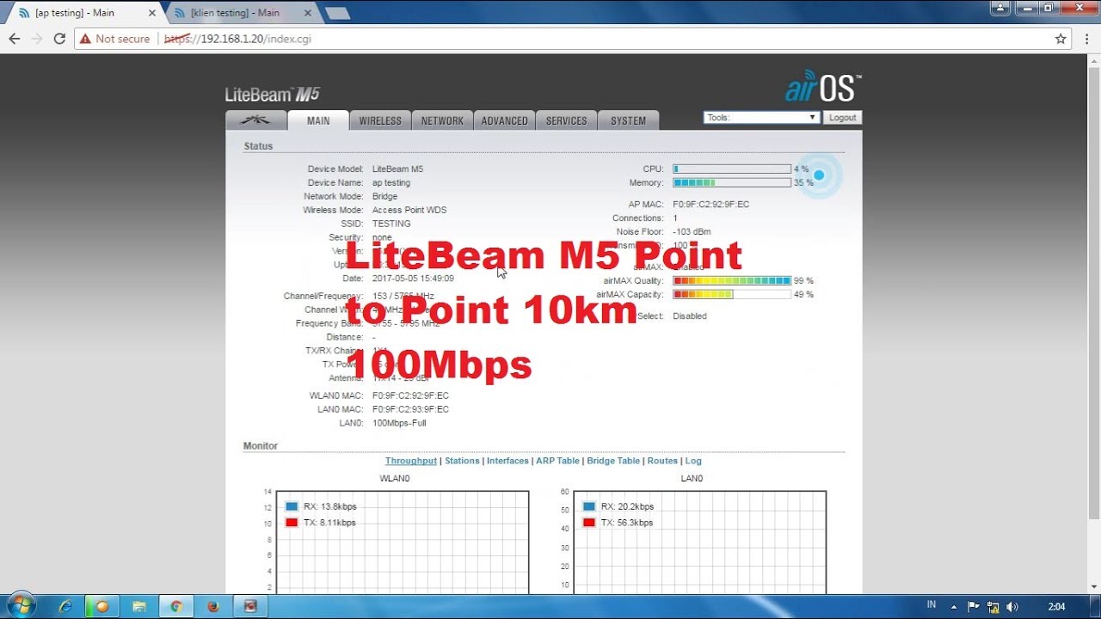Open Internet Explorer from taskbar
1101x619 pixels.
[x=65, y=606]
